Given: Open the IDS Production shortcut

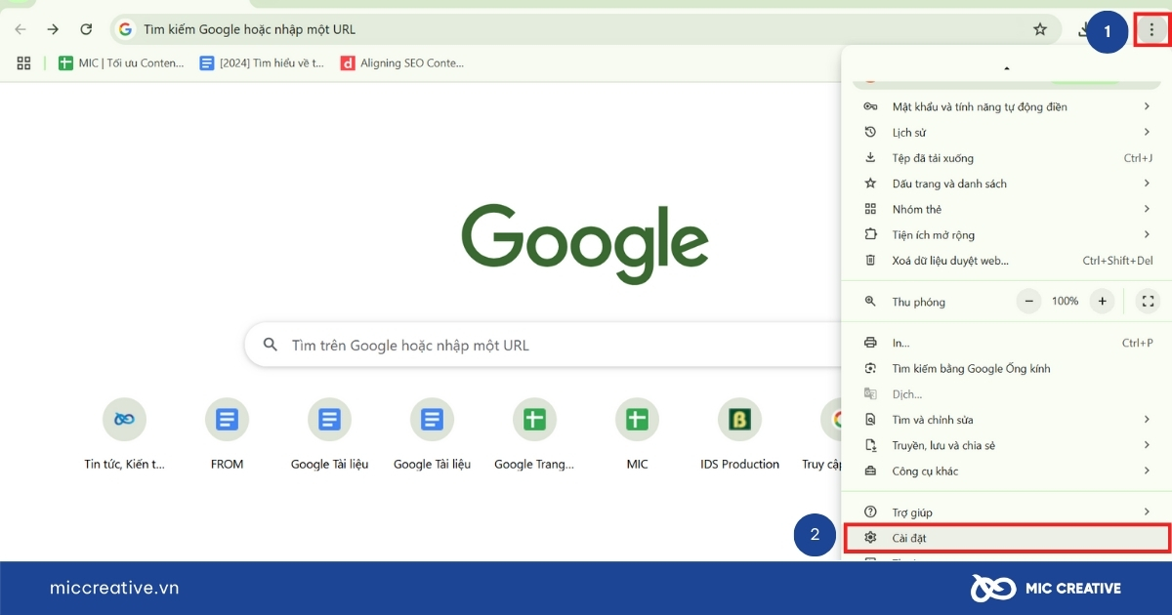Looking at the screenshot, I should pos(739,435).
